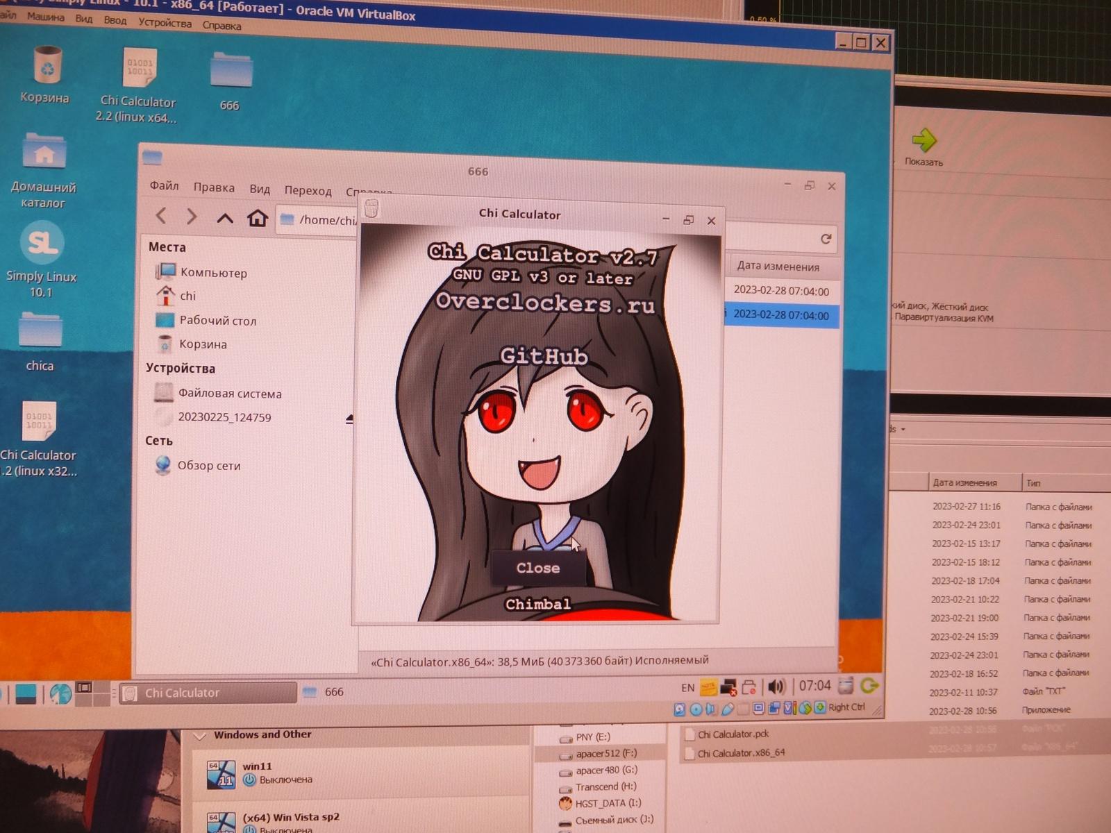Screen dimensions: 1111x833
Task: Open the yellow notes tray icon
Action: point(708,687)
